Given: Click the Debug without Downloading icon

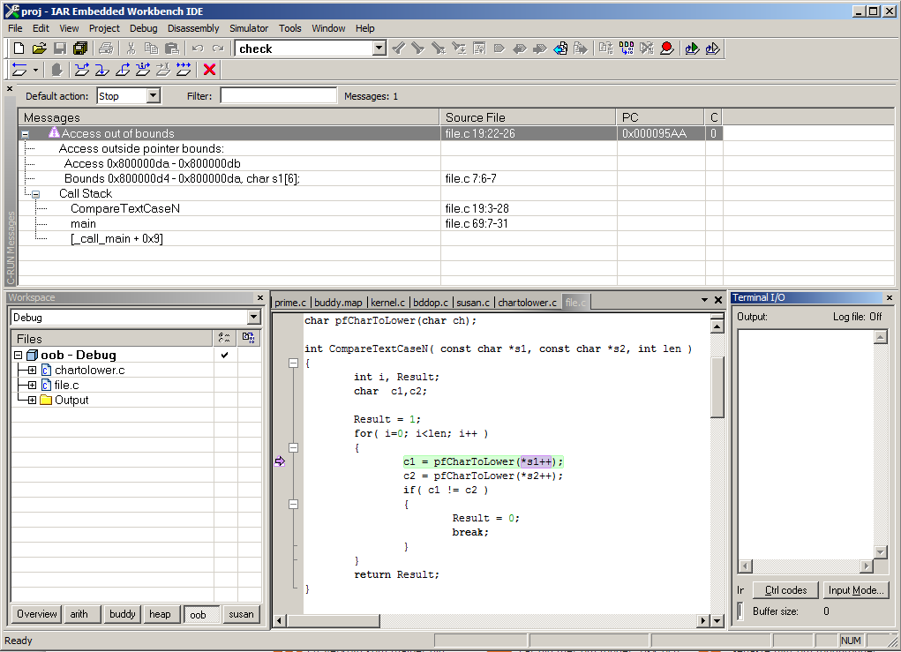Looking at the screenshot, I should tap(712, 49).
